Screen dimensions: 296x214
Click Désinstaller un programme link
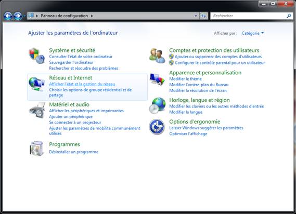pyautogui.click(x=74, y=152)
